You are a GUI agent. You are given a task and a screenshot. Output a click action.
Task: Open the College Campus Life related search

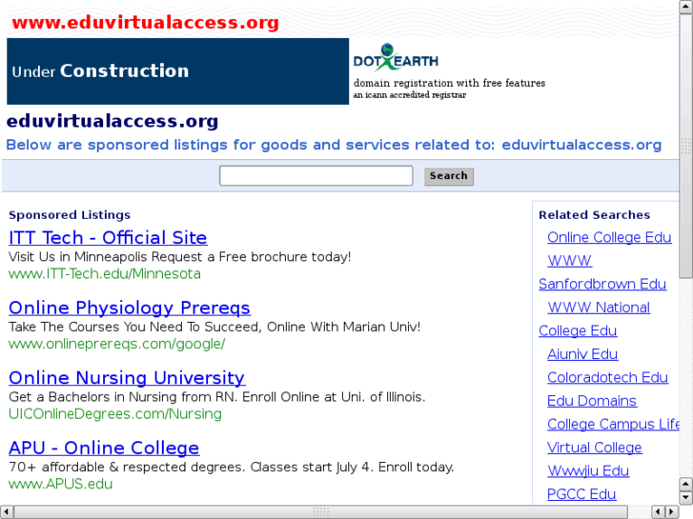point(613,425)
